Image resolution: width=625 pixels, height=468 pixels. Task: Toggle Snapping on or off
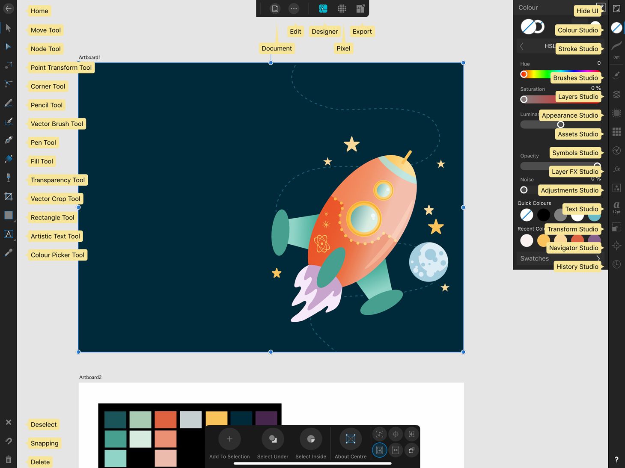click(x=8, y=441)
